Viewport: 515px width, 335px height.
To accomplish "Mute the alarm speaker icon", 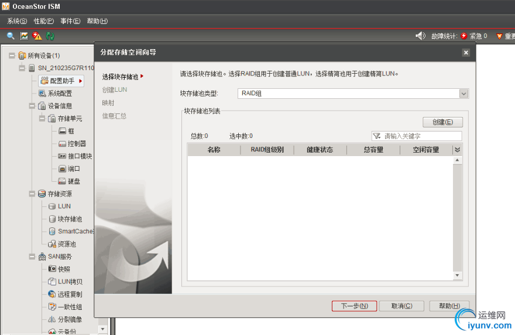I will 420,36.
